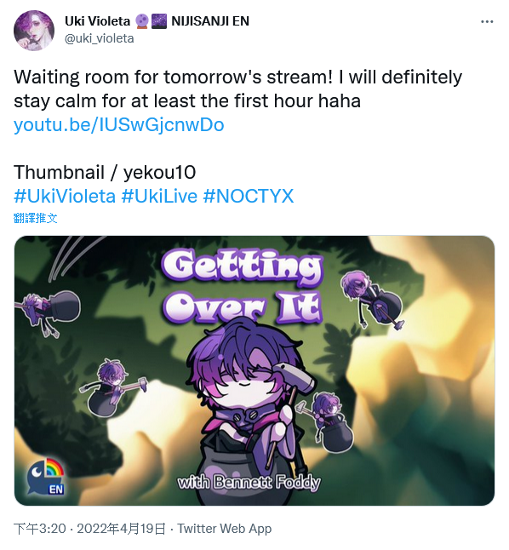Screen dimensions: 509x550
Task: Open the @uki_violeta handle
Action: click(x=100, y=38)
